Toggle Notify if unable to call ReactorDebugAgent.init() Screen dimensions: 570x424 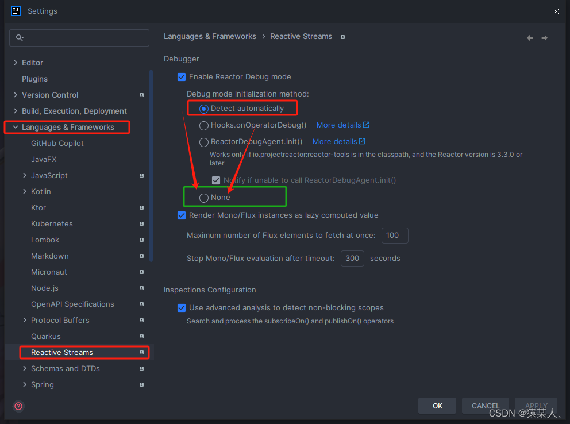pyautogui.click(x=216, y=180)
